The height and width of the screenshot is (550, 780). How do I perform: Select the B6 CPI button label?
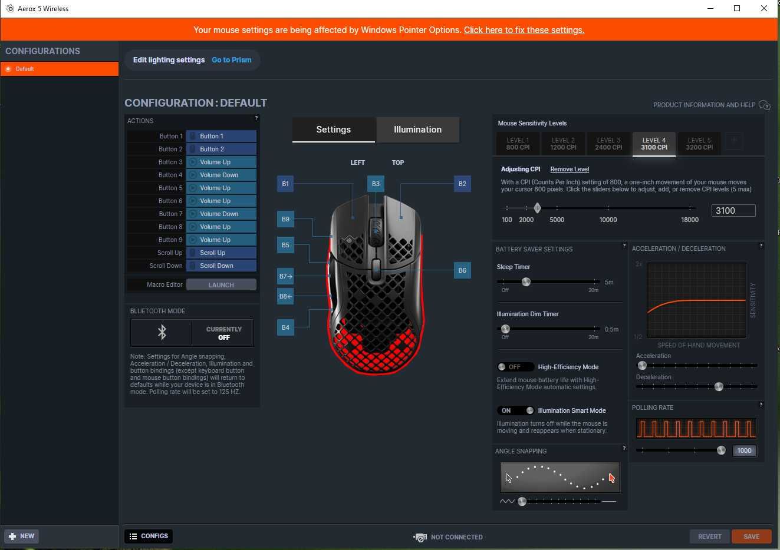pos(462,270)
